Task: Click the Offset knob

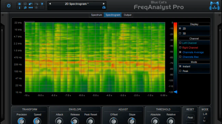Action: point(113,121)
